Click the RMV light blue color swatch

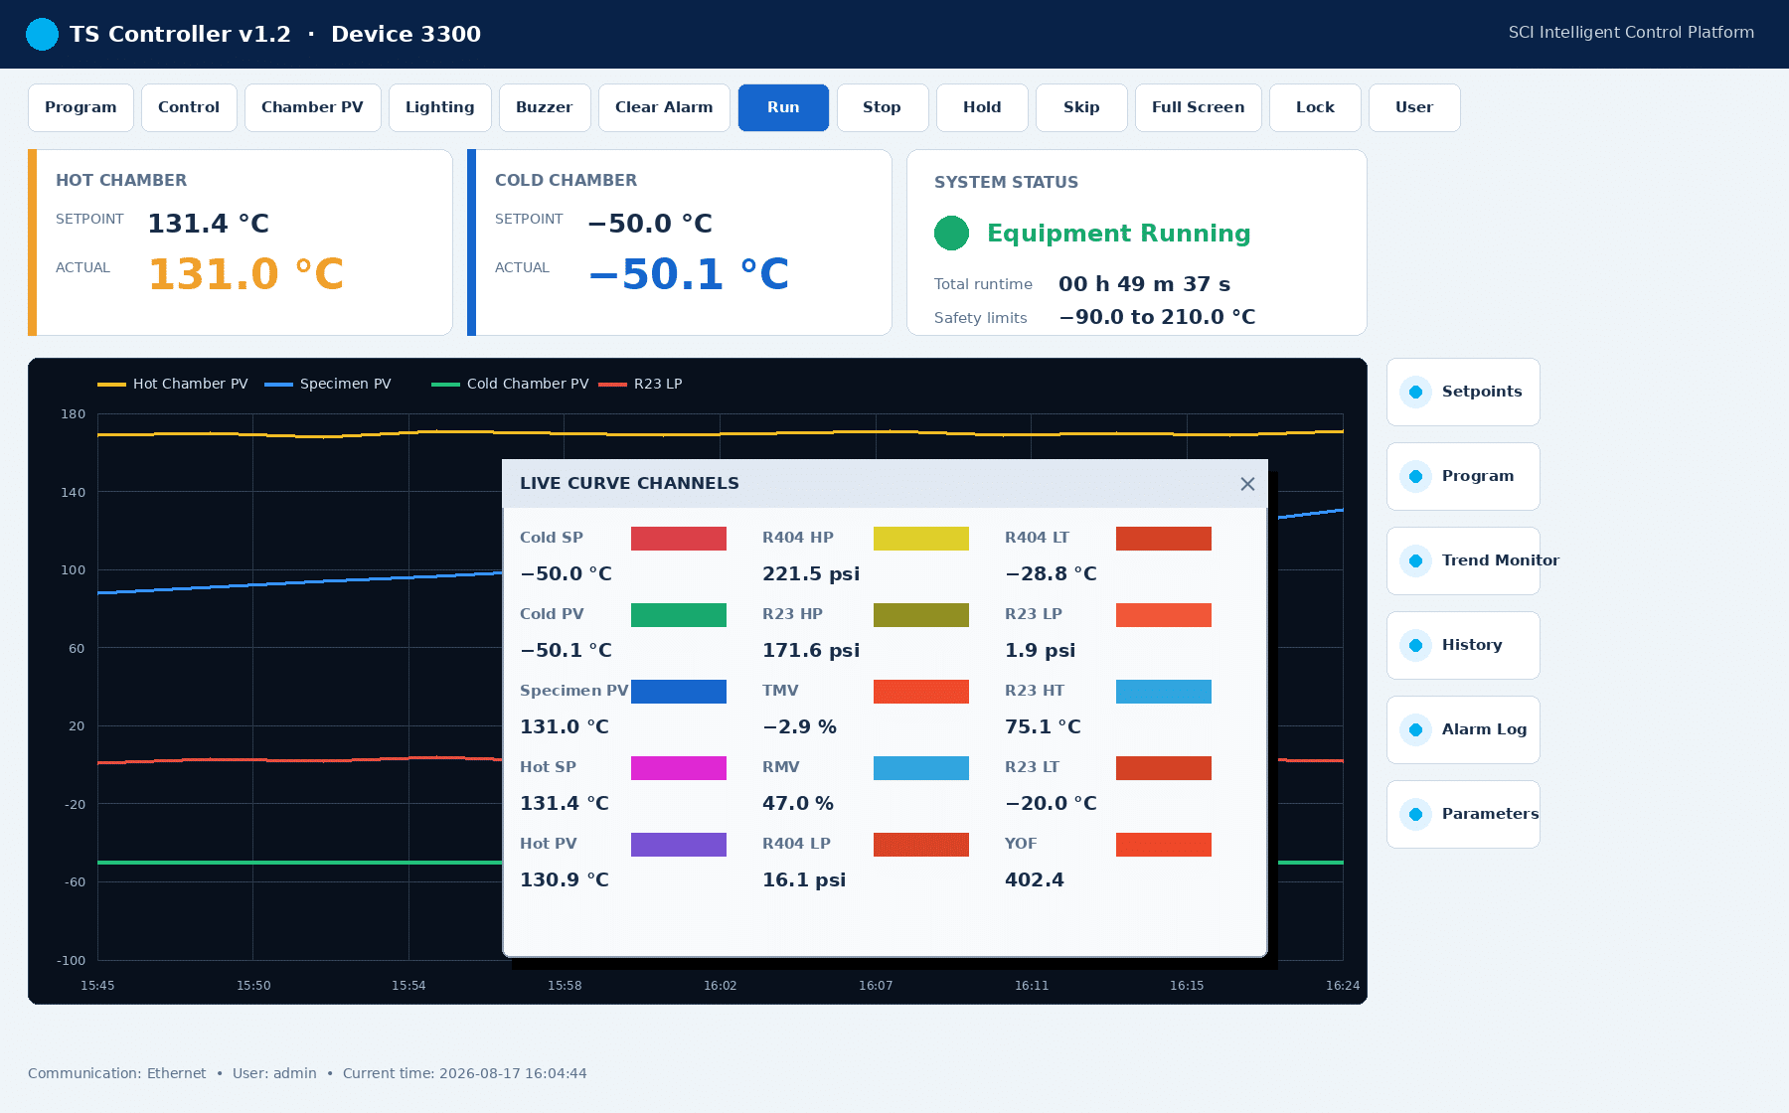921,768
